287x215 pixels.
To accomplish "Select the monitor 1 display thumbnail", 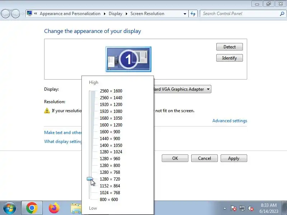I will point(128,59).
